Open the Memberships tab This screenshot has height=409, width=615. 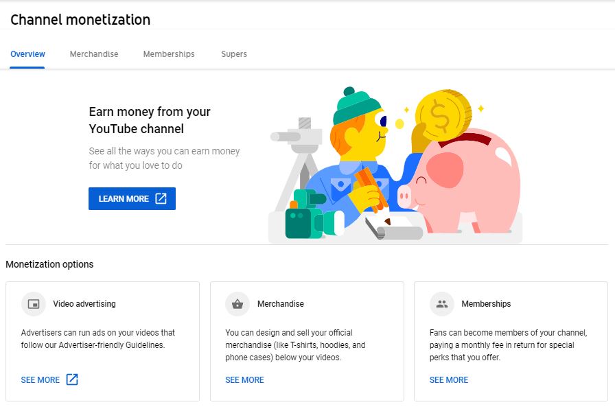[169, 54]
